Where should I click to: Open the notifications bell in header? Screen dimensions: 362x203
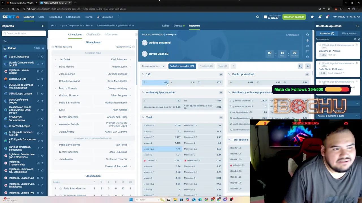(x=320, y=17)
